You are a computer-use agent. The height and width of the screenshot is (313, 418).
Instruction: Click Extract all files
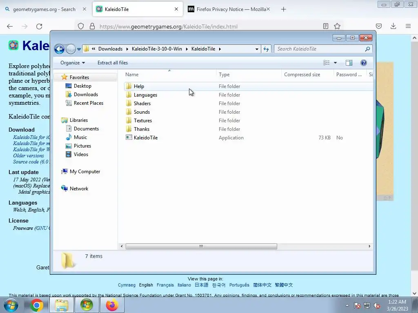[x=113, y=63]
